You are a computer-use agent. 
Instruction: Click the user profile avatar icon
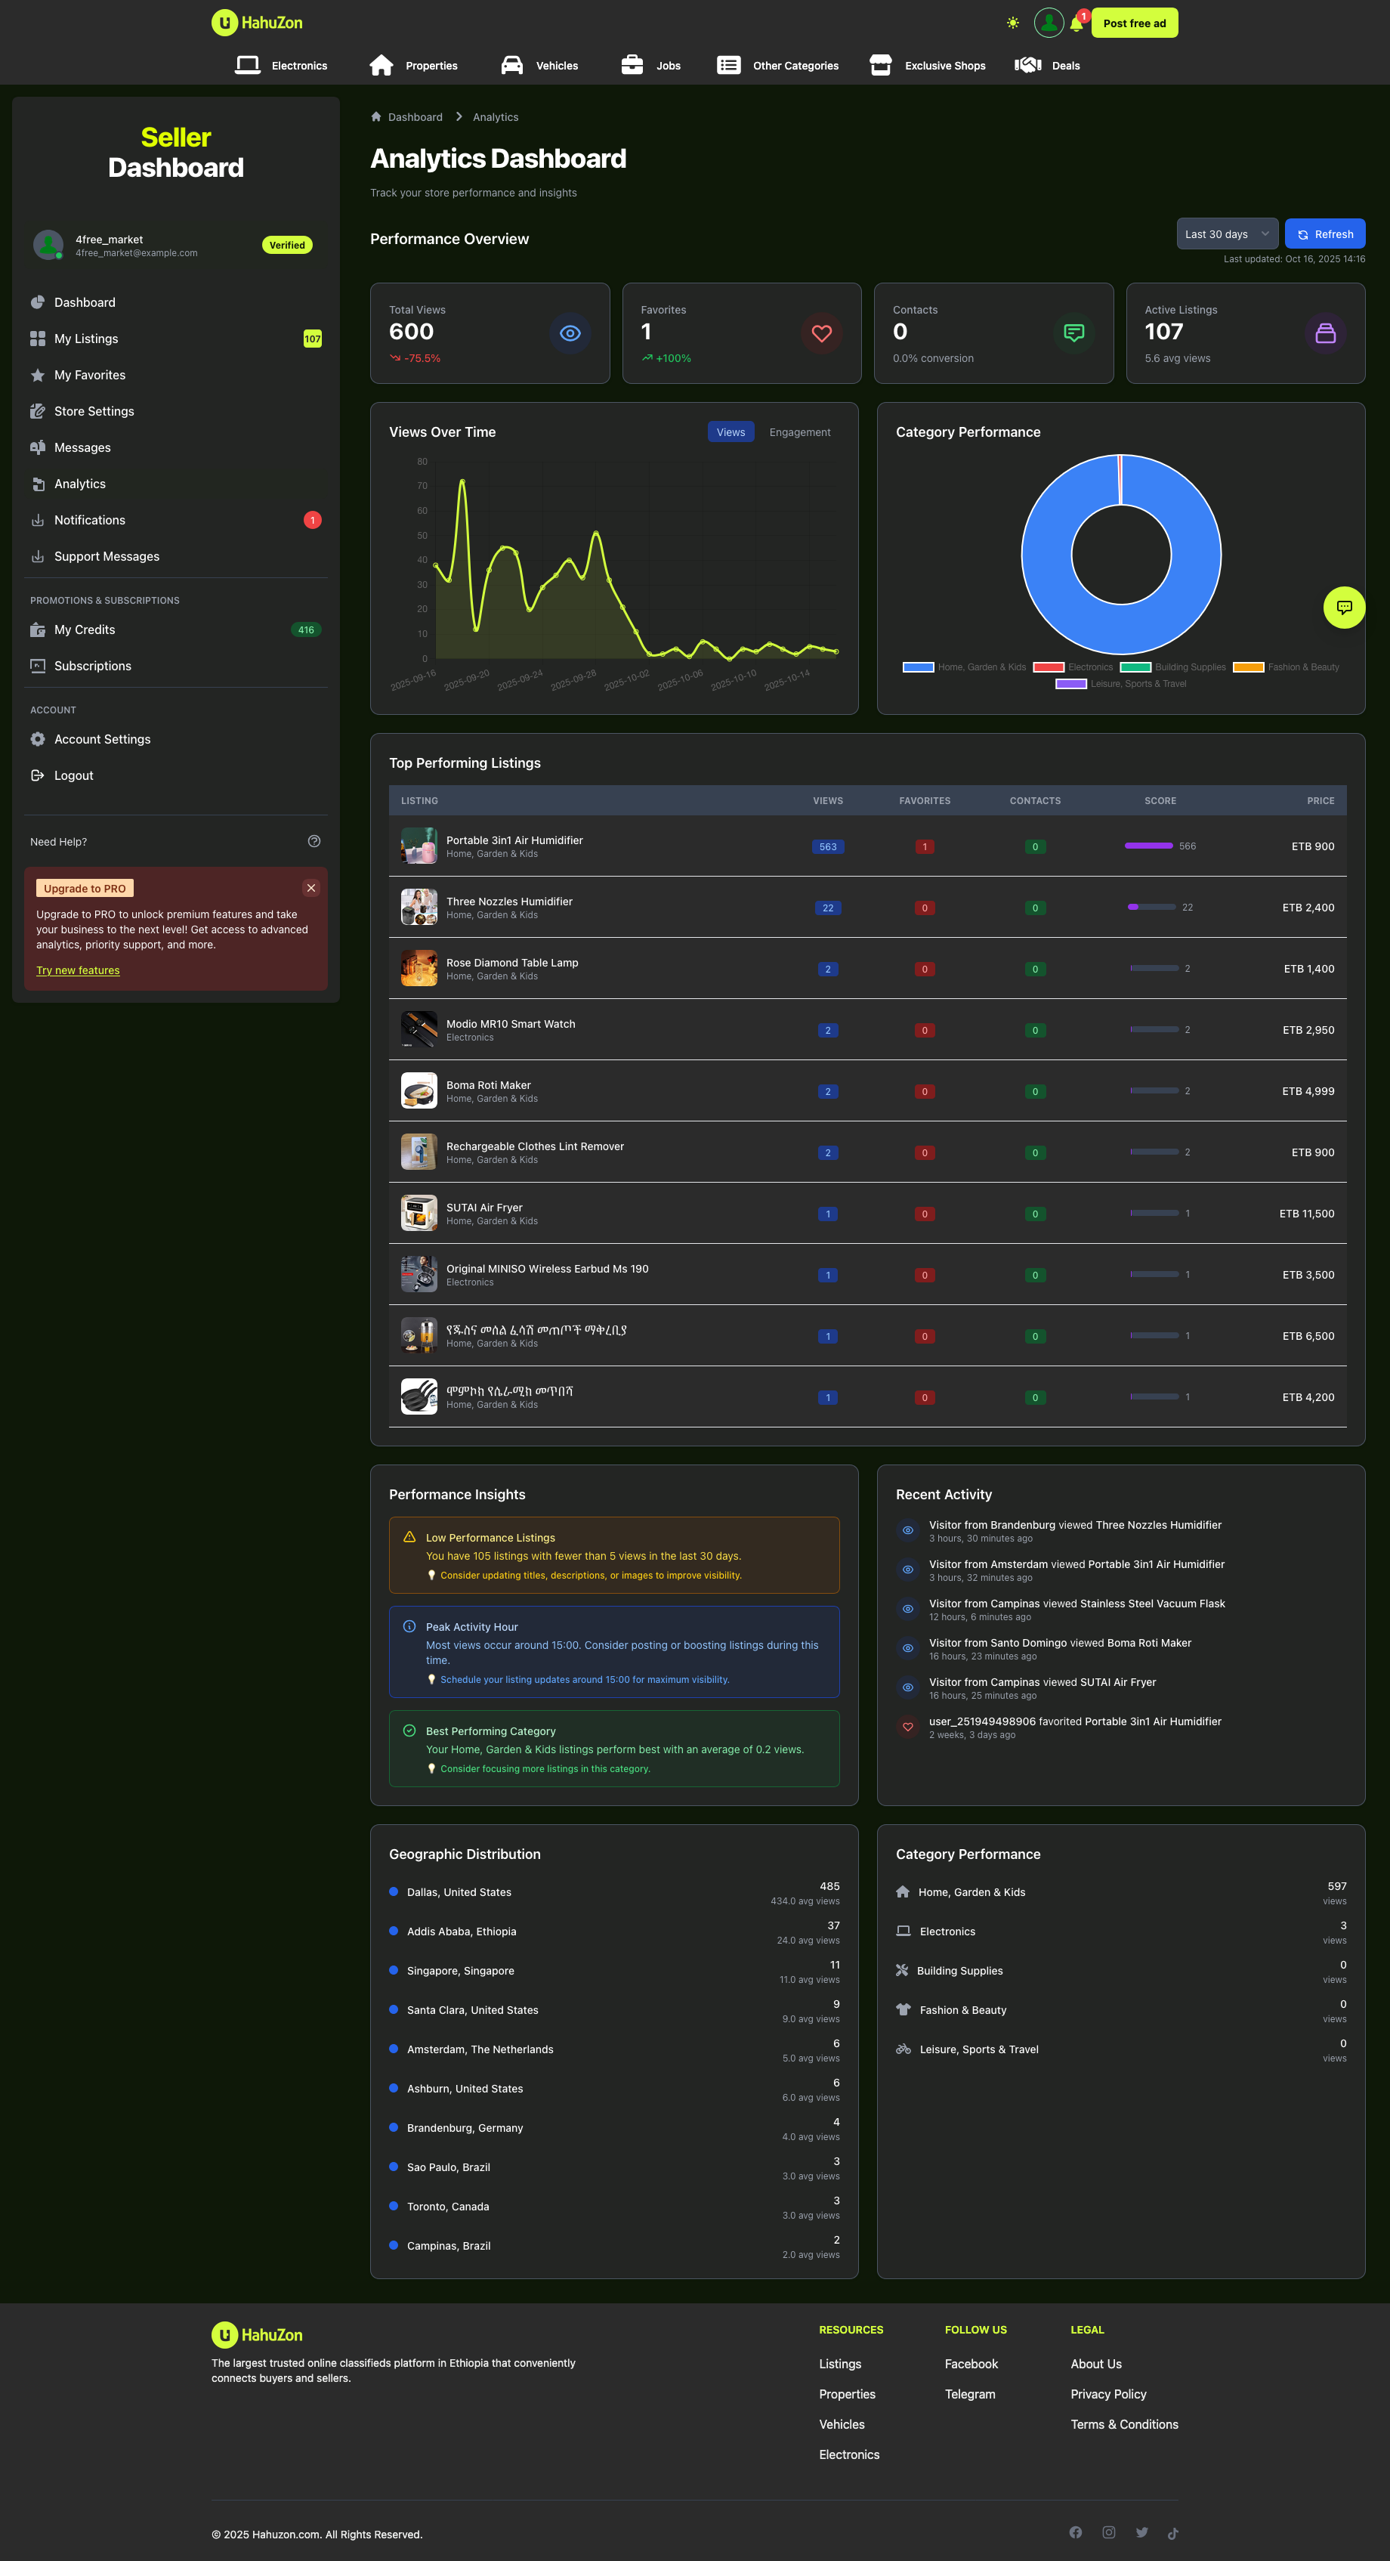click(x=1049, y=23)
